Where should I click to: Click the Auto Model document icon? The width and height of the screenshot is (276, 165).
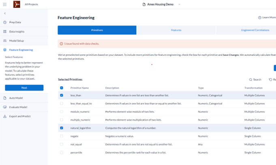point(5,98)
